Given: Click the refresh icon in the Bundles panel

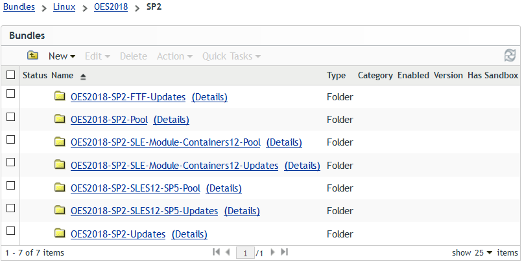Looking at the screenshot, I should (510, 56).
